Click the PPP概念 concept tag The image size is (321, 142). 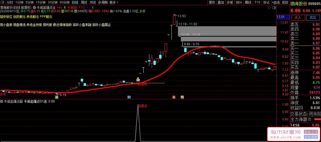[46, 17]
